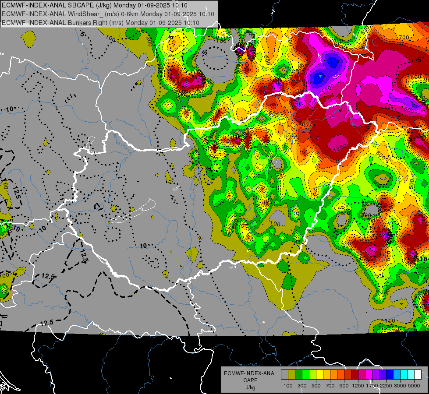
Task: Click the 1750 tick label in the legend
Action: coord(372,386)
